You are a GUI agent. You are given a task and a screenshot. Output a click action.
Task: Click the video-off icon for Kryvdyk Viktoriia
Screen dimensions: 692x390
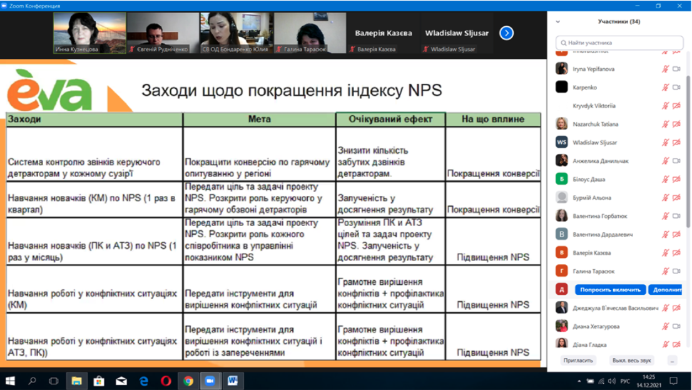[676, 106]
